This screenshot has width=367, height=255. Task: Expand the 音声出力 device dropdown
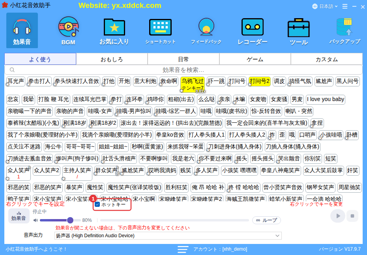[x=168, y=236]
